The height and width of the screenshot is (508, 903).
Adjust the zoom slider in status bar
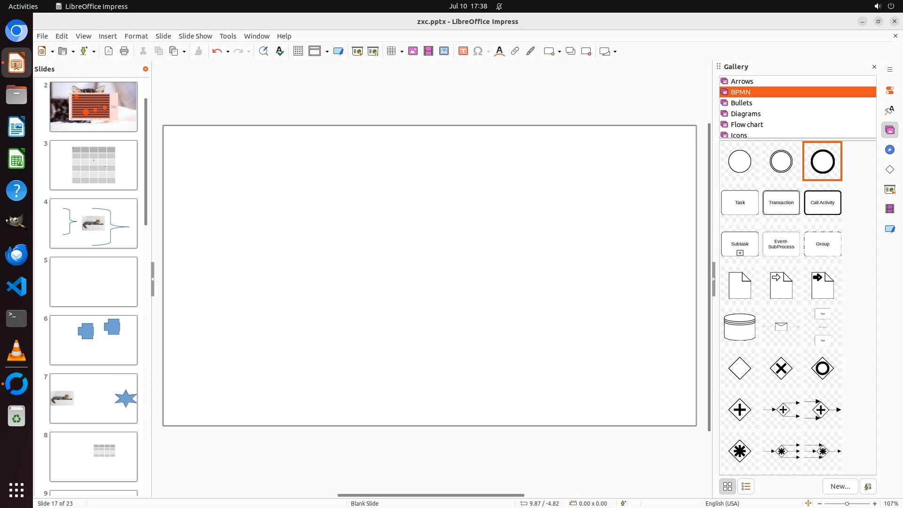(847, 504)
